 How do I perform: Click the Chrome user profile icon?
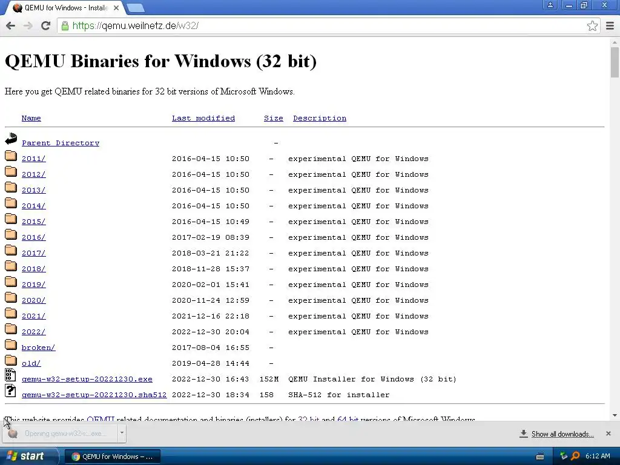pos(550,5)
